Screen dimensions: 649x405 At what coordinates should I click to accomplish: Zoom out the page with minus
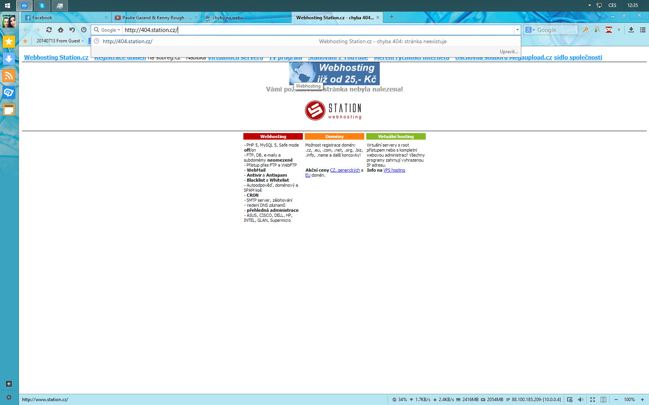(616, 400)
